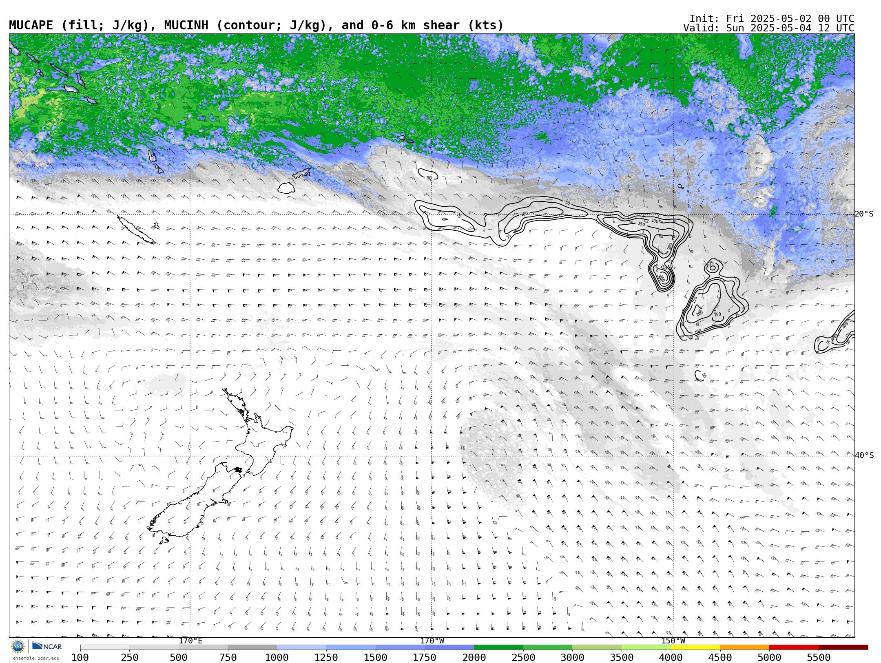Click the colorbar tick label 500
This screenshot has height=663, width=881.
(179, 658)
